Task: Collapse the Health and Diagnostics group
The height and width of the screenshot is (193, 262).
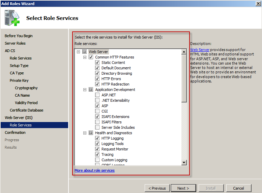Action: (x=85, y=133)
